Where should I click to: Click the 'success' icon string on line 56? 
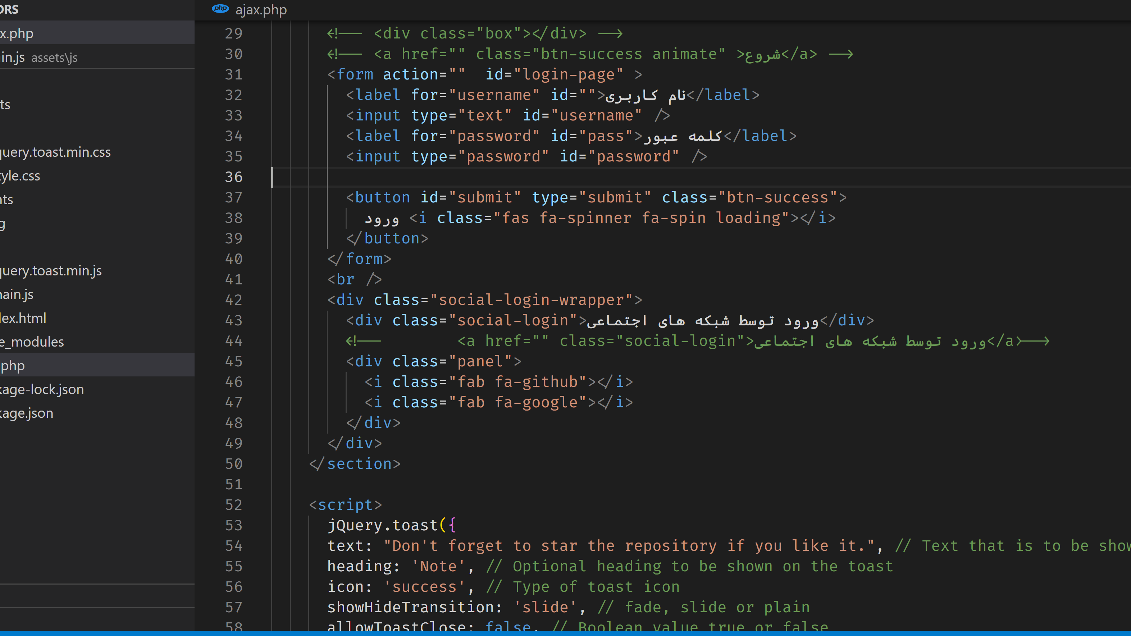coord(424,586)
